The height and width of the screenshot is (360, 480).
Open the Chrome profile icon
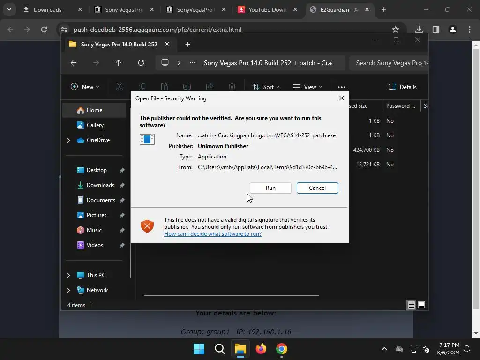point(453,30)
